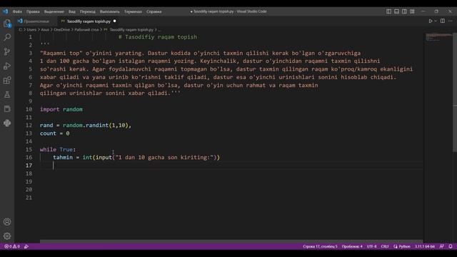Toggle the primary sidebar layout icon
The width and height of the screenshot is (457, 257).
click(388, 11)
